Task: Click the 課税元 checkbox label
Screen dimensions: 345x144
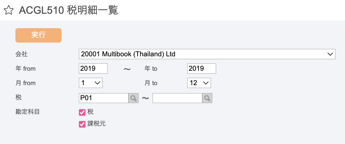Action: click(97, 124)
